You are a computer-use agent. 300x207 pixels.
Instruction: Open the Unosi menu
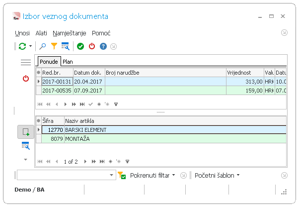(22, 33)
